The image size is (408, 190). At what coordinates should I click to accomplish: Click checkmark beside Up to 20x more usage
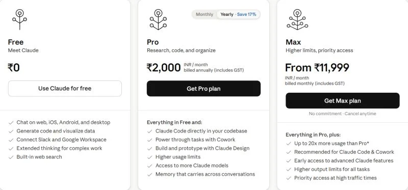click(x=288, y=144)
